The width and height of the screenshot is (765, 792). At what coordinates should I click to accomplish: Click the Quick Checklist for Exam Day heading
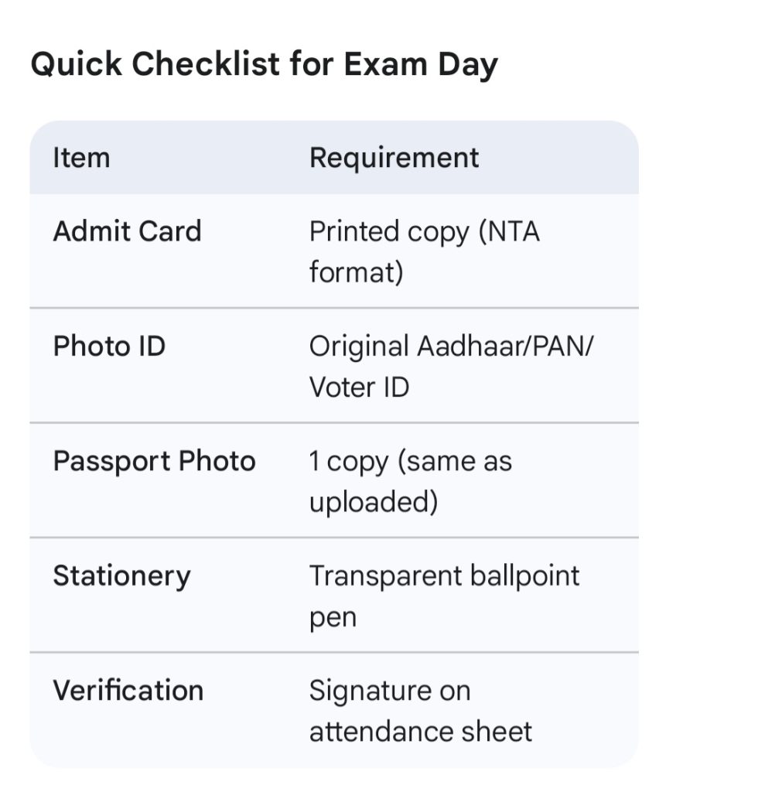264,65
